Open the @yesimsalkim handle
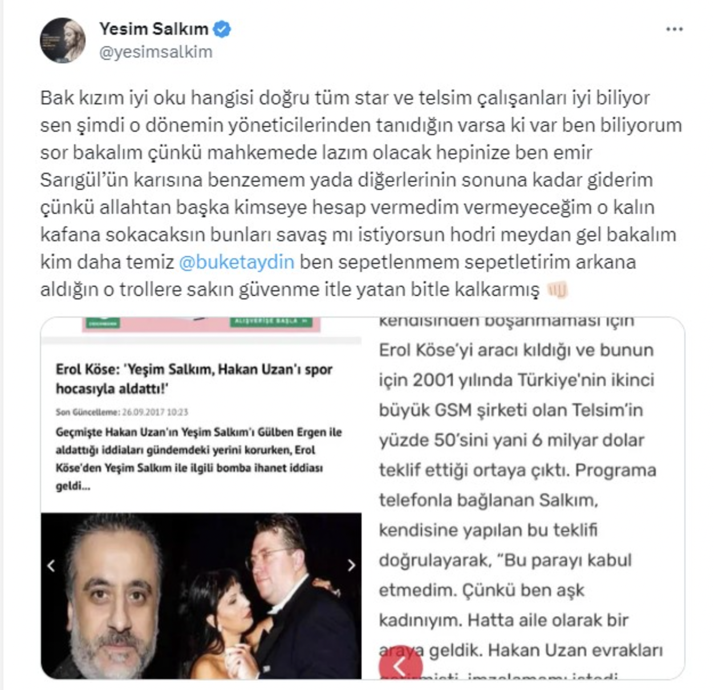 pos(156,52)
